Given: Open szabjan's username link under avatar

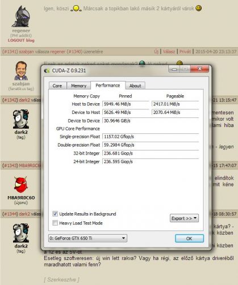Looking at the screenshot, I should coord(21,84).
